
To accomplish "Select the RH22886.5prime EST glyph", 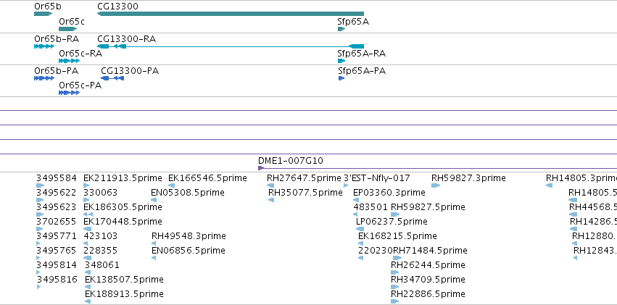I will click(394, 301).
